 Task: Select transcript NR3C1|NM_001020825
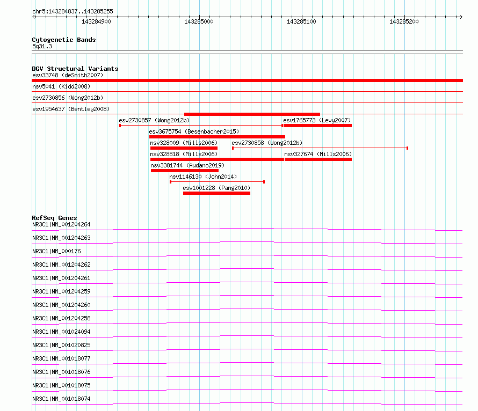click(61, 345)
